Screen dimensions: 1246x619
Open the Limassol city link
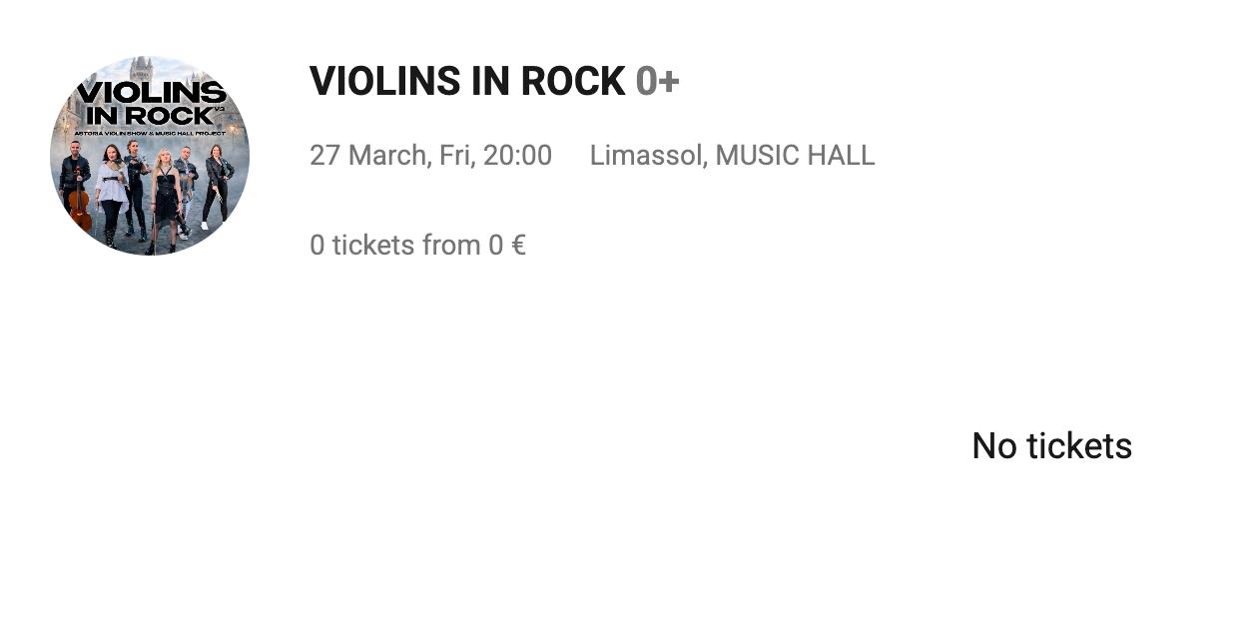(645, 156)
